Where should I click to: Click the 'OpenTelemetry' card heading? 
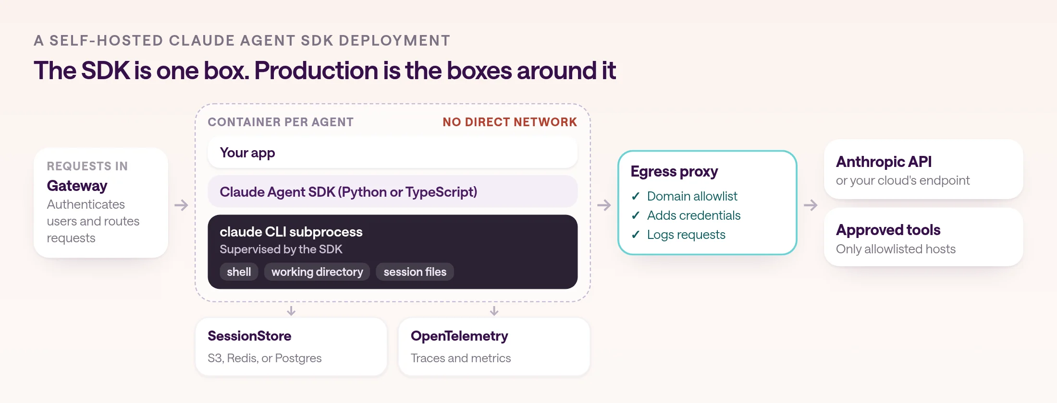pos(459,336)
